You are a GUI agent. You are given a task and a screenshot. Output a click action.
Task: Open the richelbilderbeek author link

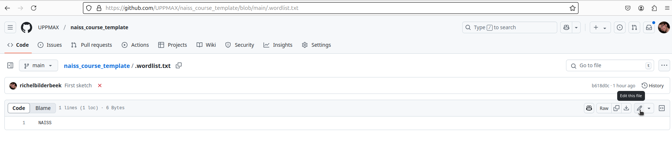pyautogui.click(x=41, y=85)
